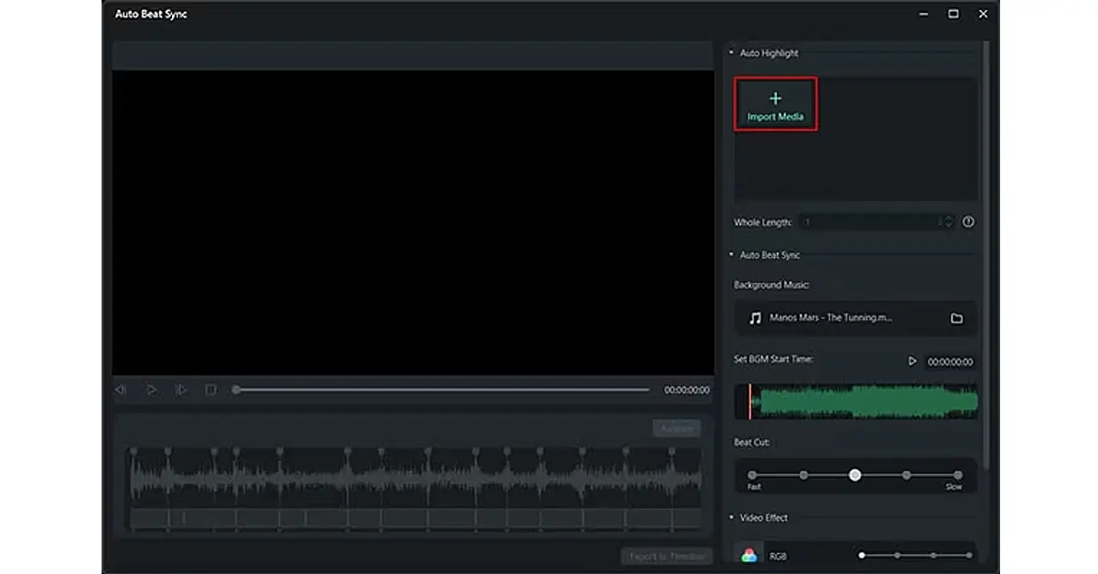Play the BGM preview next to start time
Viewport: 1098px width, 574px height.
[912, 361]
